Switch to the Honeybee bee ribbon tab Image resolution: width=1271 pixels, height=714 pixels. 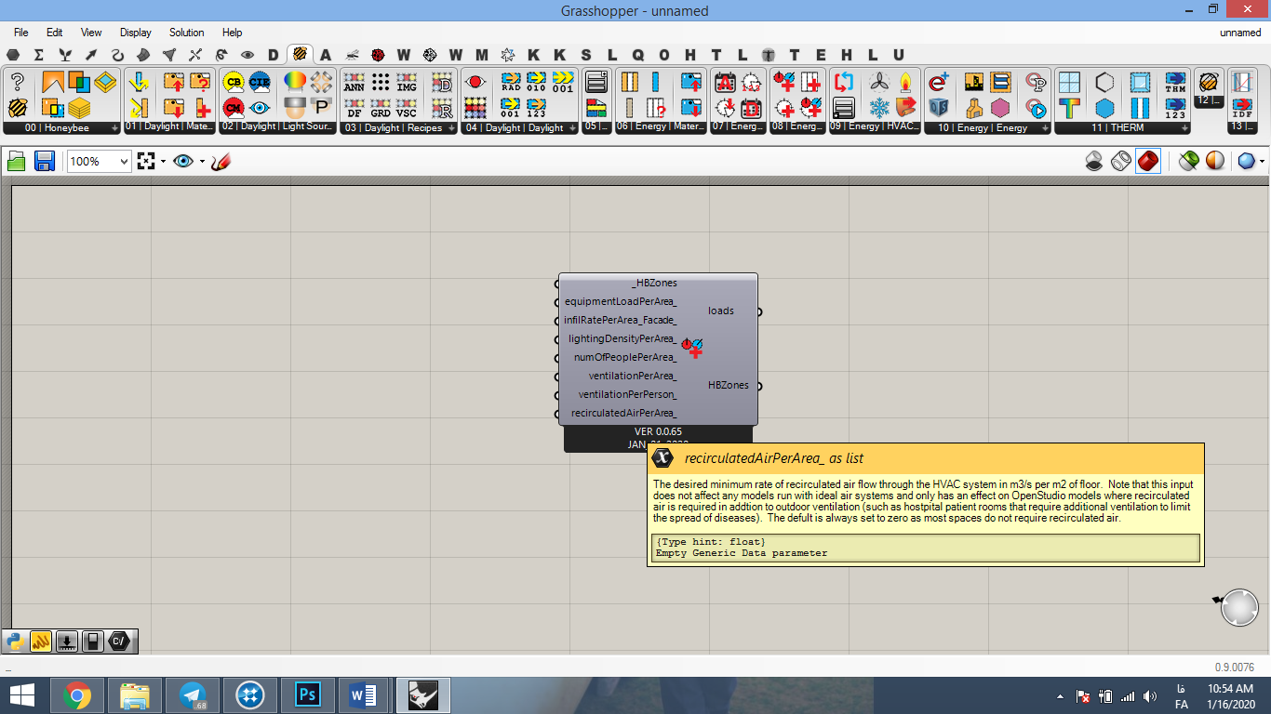[300, 55]
